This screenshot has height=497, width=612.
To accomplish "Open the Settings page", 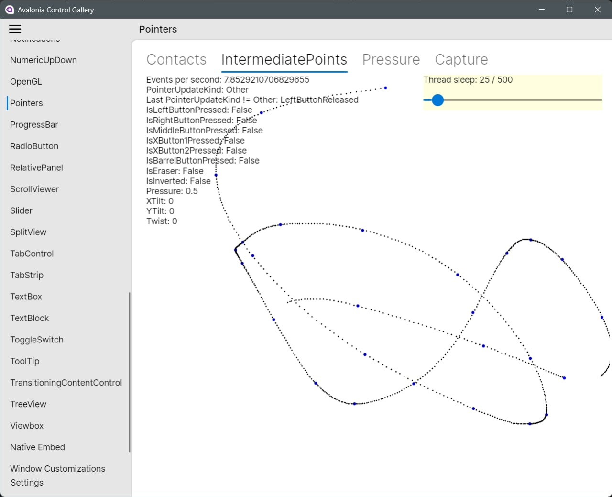I will (27, 483).
